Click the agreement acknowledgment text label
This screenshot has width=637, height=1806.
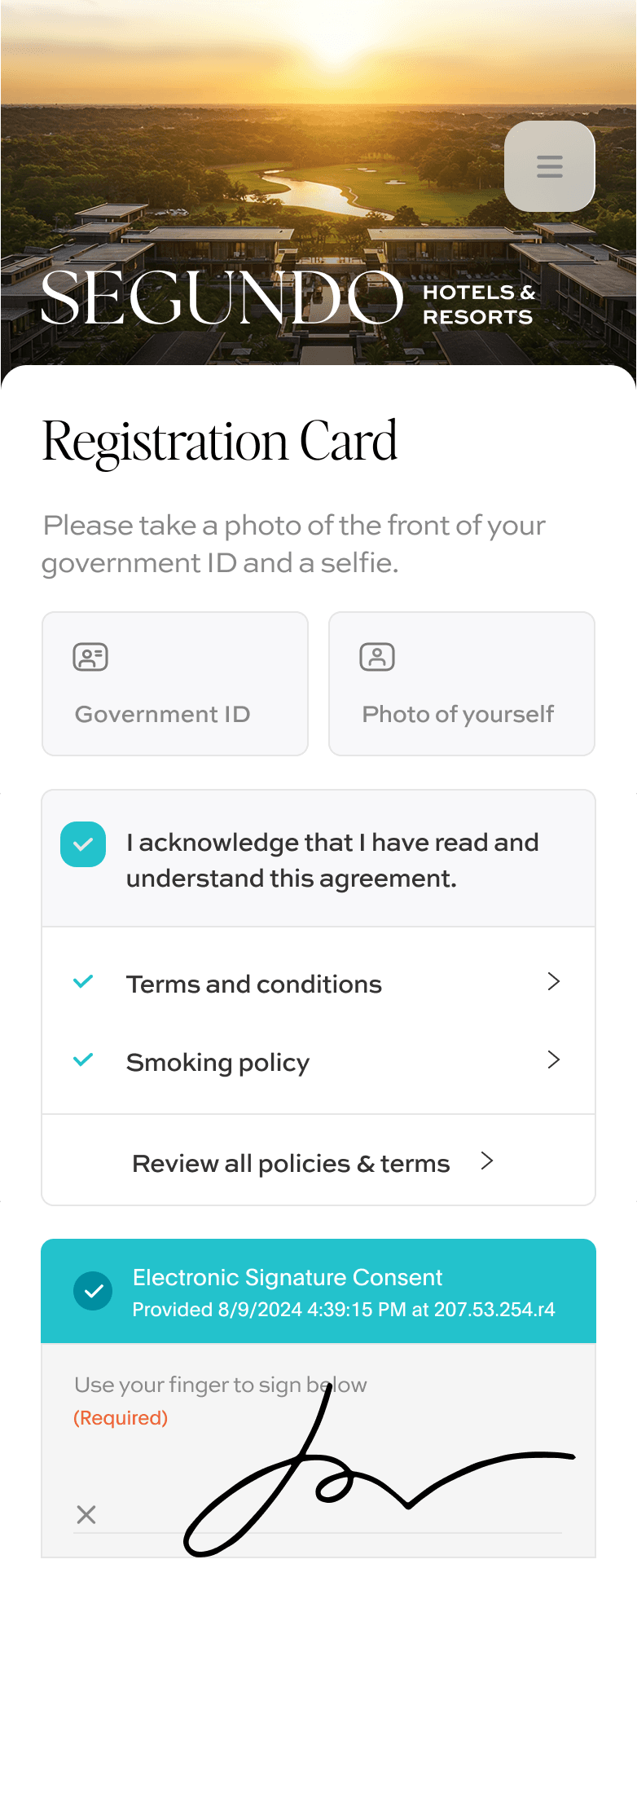(x=332, y=860)
